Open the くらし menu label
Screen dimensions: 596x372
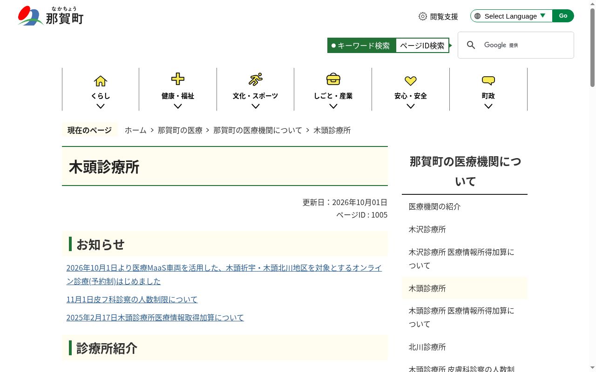click(101, 96)
